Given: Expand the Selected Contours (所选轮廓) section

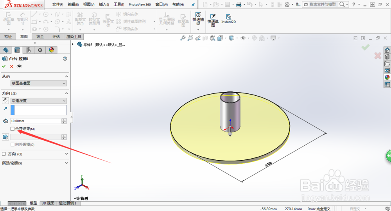Looking at the screenshot, I should point(66,163).
